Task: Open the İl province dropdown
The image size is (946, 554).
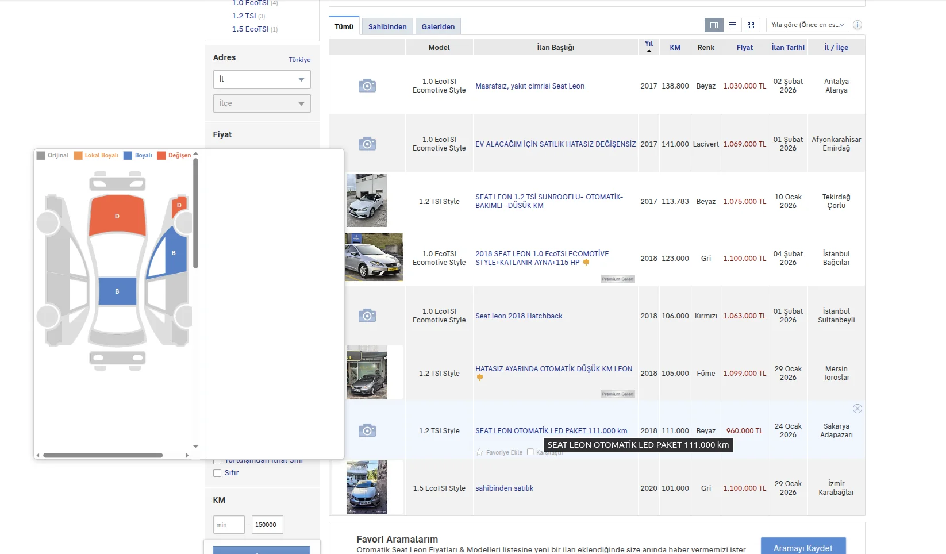Action: point(262,79)
